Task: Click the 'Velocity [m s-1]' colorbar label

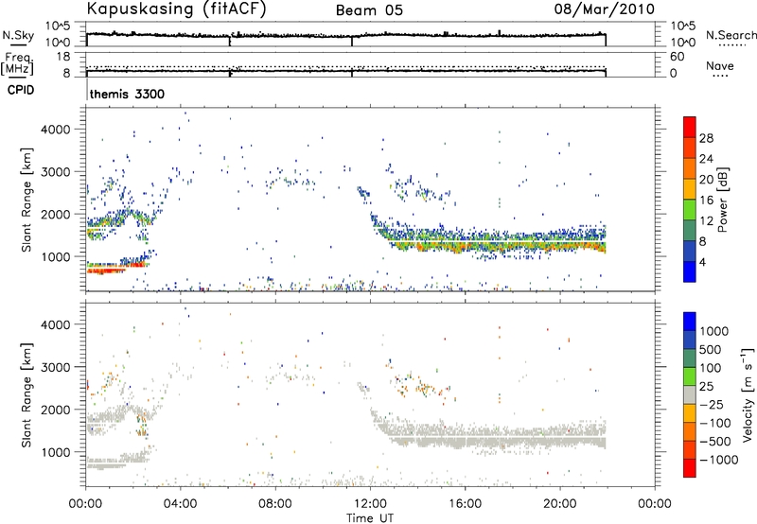Action: [748, 394]
